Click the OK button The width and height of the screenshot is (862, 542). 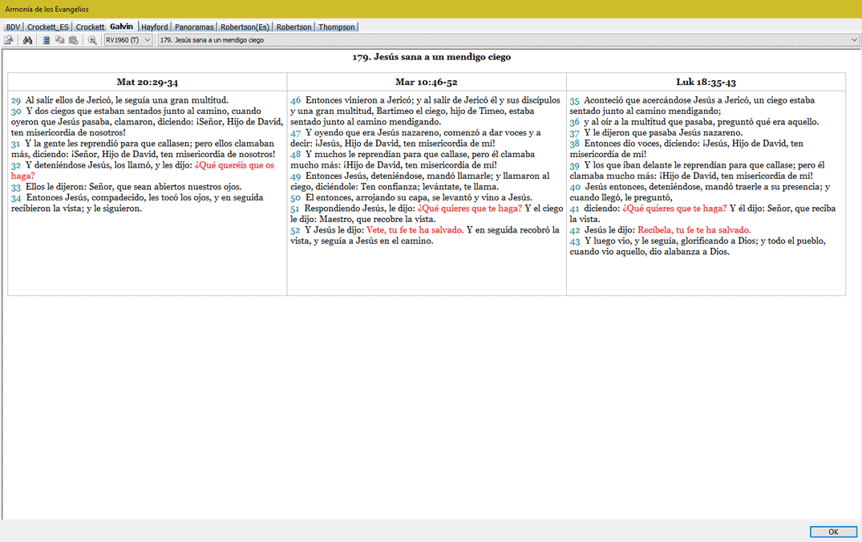click(x=833, y=532)
